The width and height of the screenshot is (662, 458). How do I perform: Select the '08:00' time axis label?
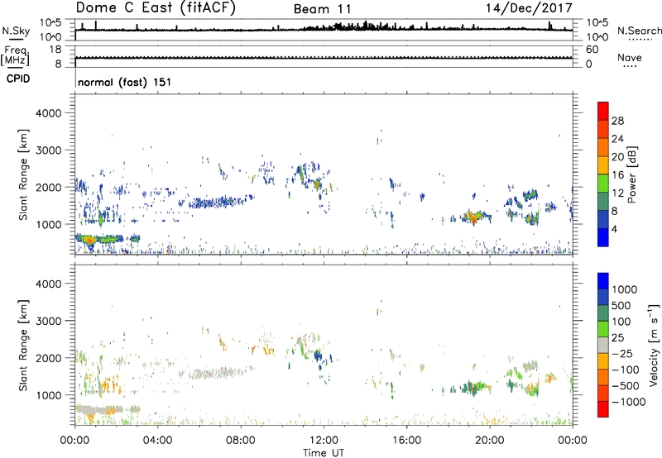coord(241,441)
